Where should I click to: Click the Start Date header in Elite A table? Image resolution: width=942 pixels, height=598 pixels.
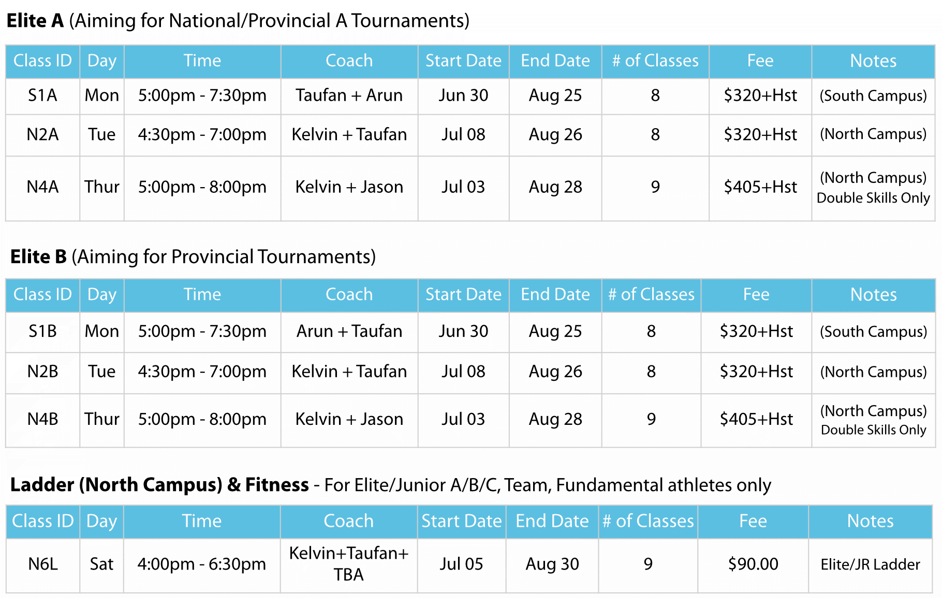(x=464, y=61)
